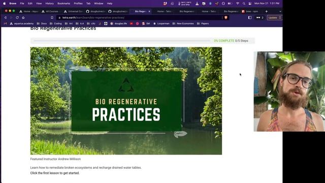Click the 0/5 Steps counter
The width and height of the screenshot is (325, 183).
pyautogui.click(x=242, y=41)
